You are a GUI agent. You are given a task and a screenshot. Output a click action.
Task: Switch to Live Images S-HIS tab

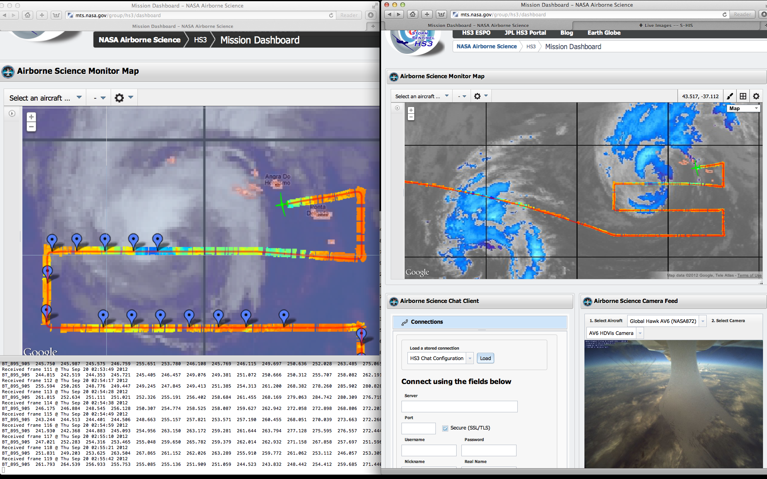click(666, 26)
